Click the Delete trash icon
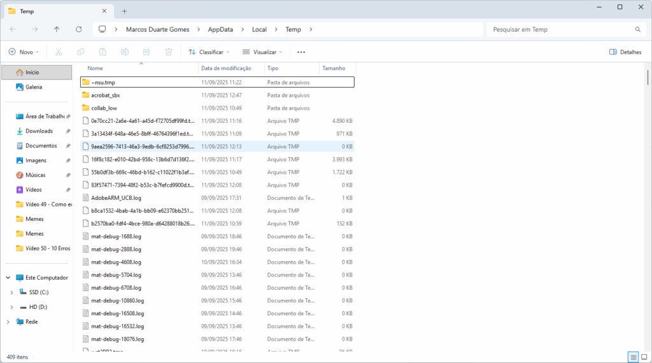 click(x=169, y=52)
